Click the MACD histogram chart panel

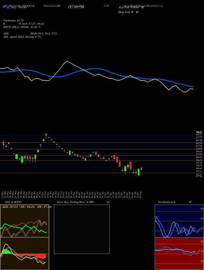click(24, 254)
